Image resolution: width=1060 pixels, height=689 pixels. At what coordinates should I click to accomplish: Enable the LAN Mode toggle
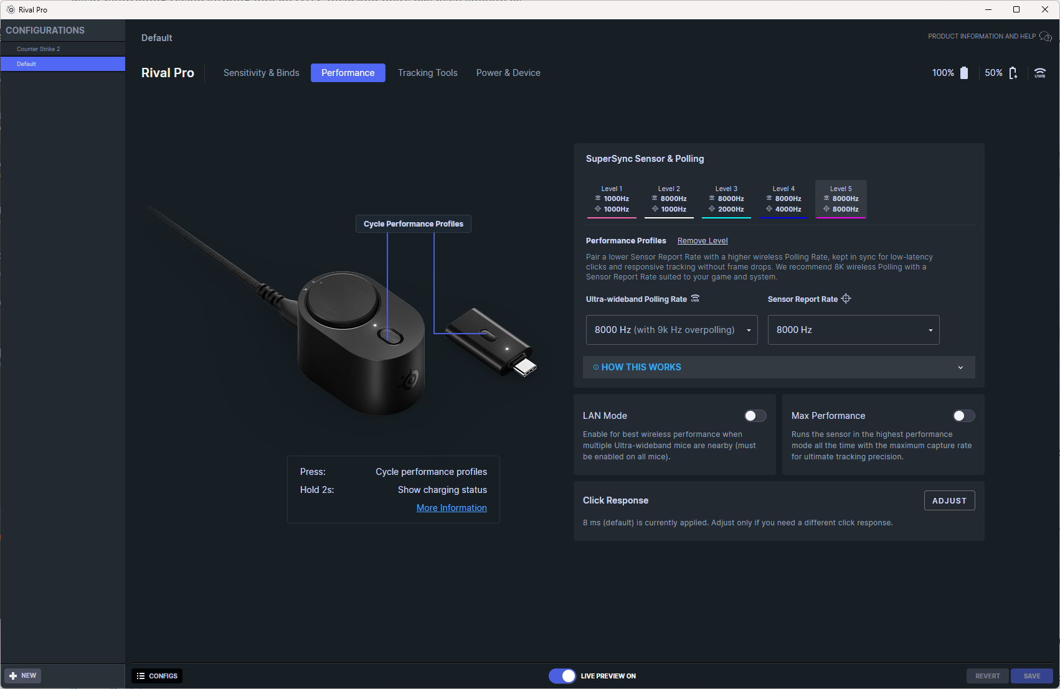(755, 416)
